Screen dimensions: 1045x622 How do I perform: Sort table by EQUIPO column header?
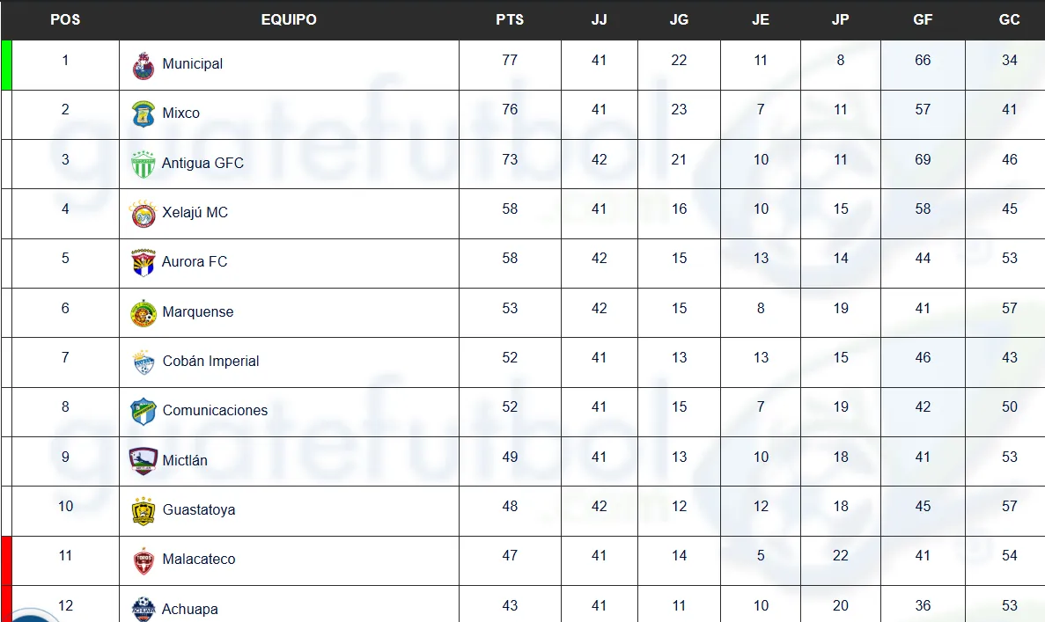point(289,19)
